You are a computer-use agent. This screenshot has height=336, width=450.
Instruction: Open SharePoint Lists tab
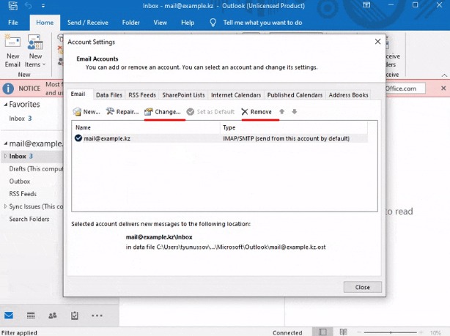[183, 95]
